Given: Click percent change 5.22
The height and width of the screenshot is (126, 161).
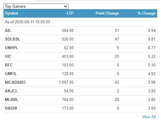Looking at the screenshot, I should [152, 57].
